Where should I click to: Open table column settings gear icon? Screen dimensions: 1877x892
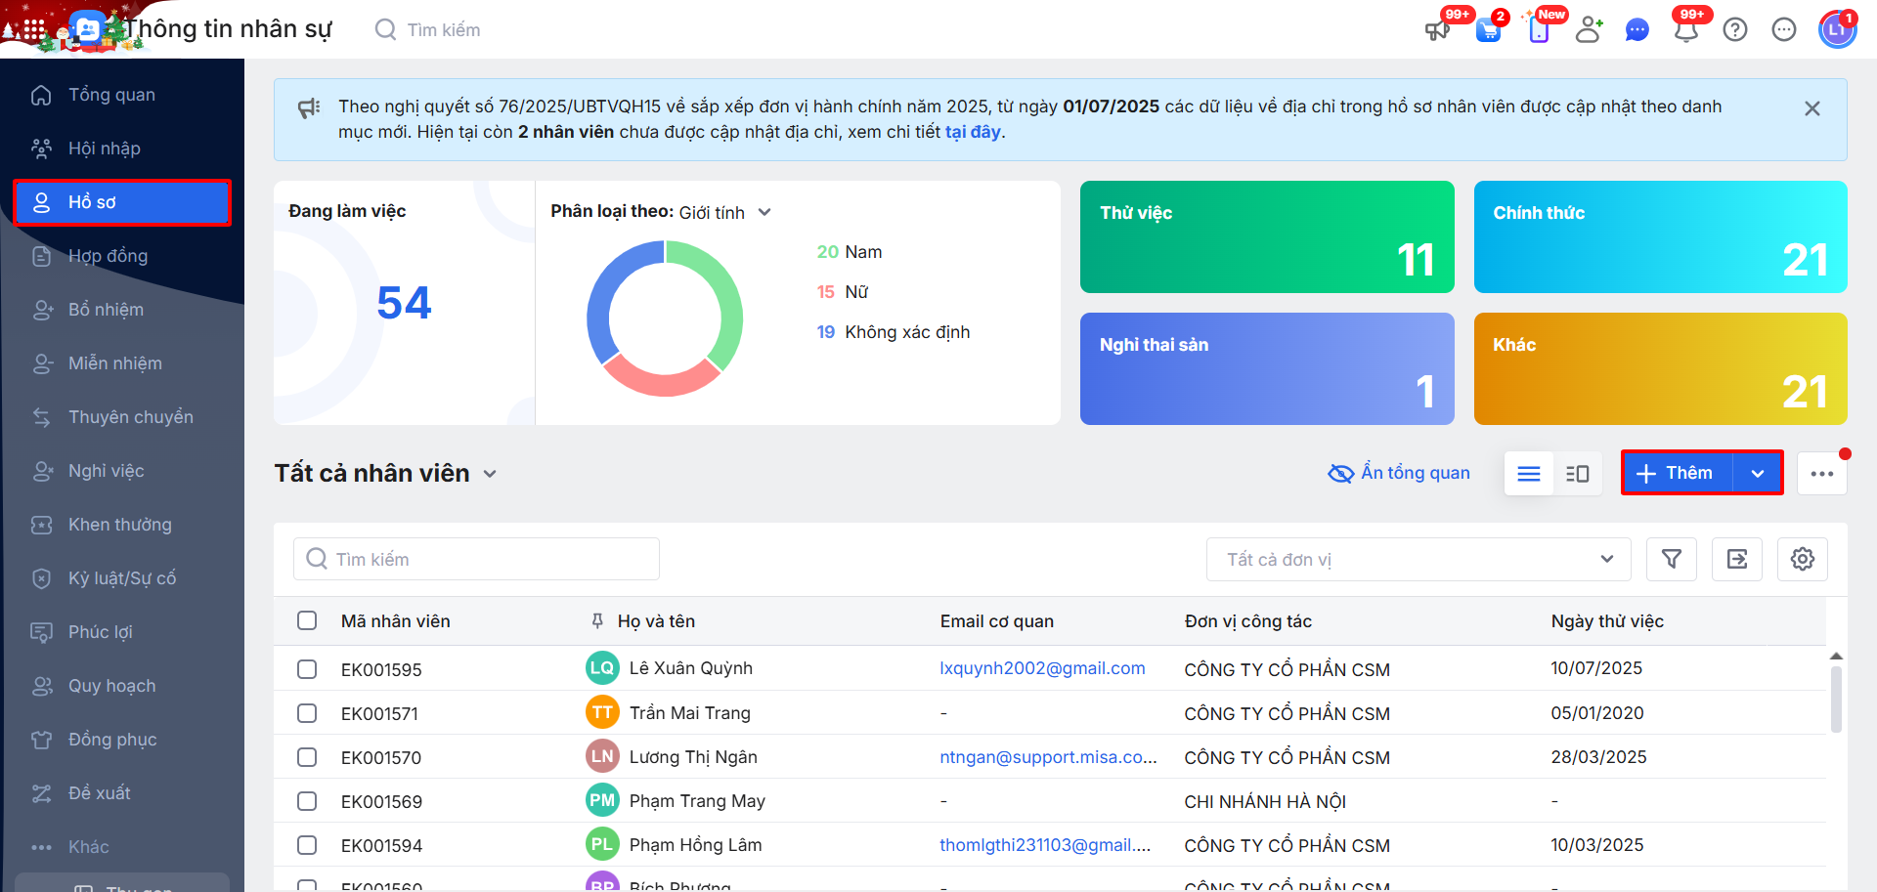tap(1802, 559)
